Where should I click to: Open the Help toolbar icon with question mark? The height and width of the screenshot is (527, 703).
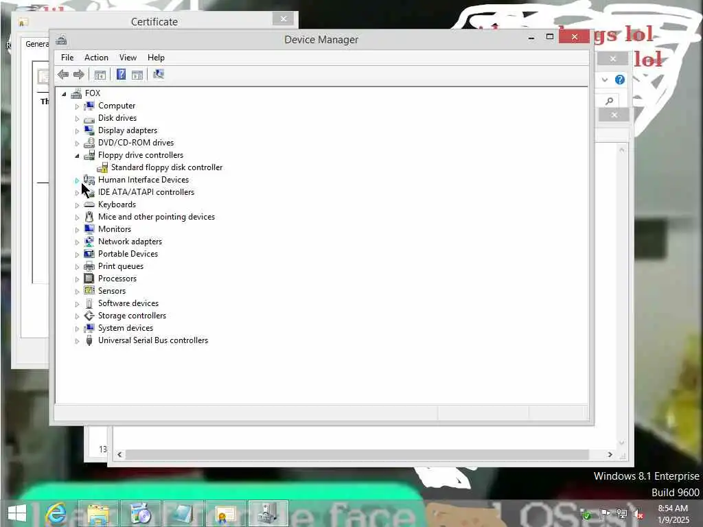point(121,74)
